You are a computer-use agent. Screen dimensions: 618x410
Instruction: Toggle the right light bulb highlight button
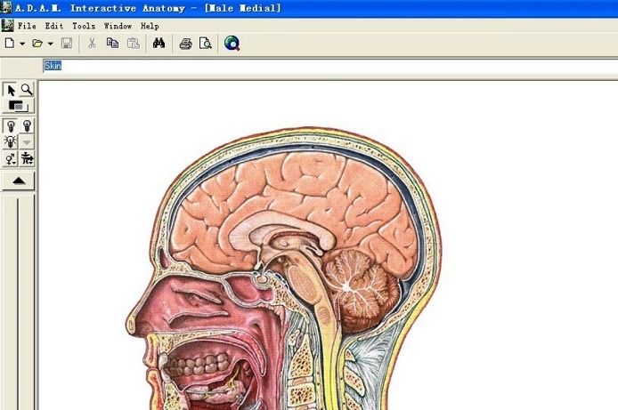27,126
